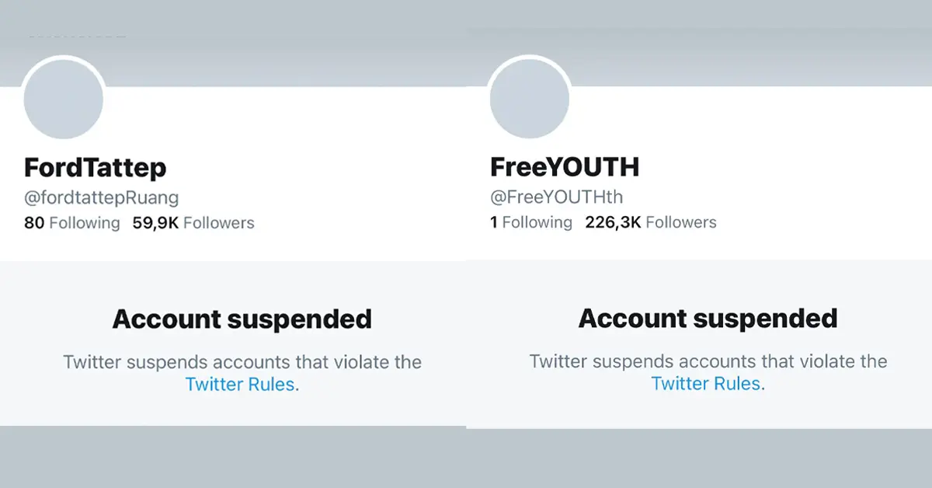Click right 'Twitter suspends accounts' message text
The width and height of the screenshot is (932, 488).
(x=708, y=362)
